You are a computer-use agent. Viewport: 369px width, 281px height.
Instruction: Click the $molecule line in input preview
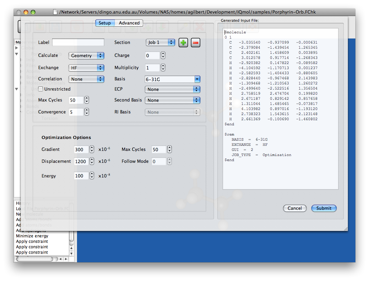tap(235, 32)
